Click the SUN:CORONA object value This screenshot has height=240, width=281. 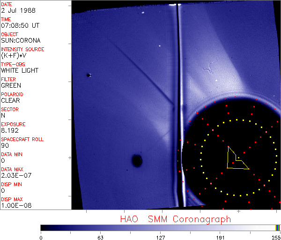tap(21, 40)
